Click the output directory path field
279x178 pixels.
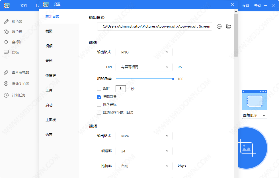click(x=154, y=26)
